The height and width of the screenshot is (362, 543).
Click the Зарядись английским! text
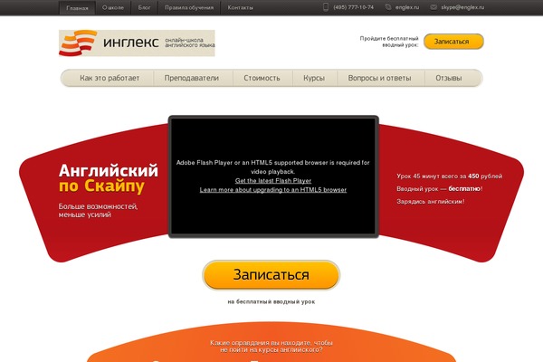[431, 201]
